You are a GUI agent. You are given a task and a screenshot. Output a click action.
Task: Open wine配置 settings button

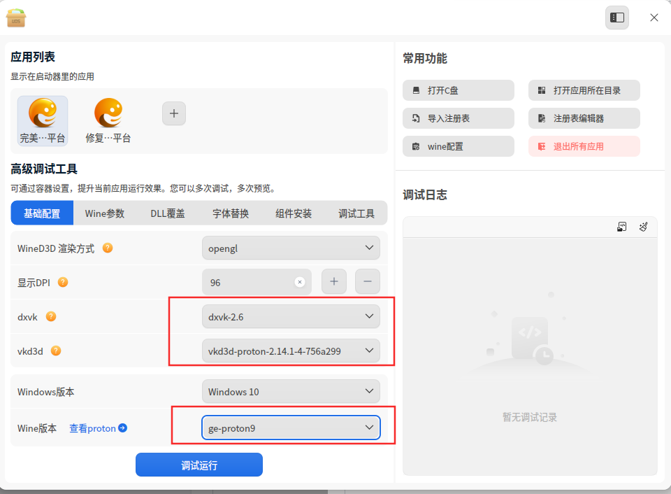[459, 146]
